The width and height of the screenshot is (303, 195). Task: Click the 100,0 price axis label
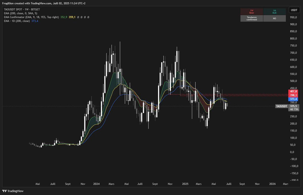click(x=293, y=138)
